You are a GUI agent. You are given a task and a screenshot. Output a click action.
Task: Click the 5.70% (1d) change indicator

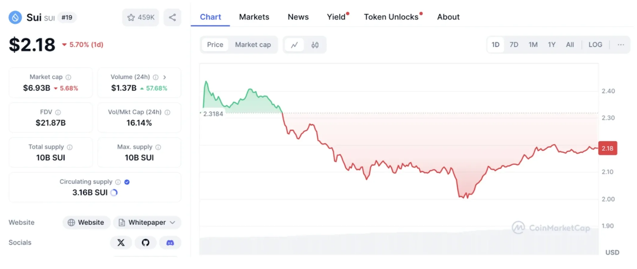(x=83, y=45)
